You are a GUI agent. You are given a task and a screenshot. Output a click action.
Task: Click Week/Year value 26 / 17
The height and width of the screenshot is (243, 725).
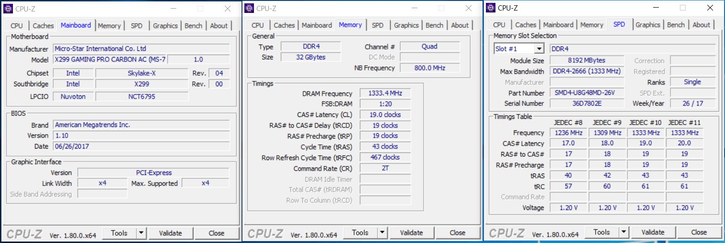click(x=692, y=104)
